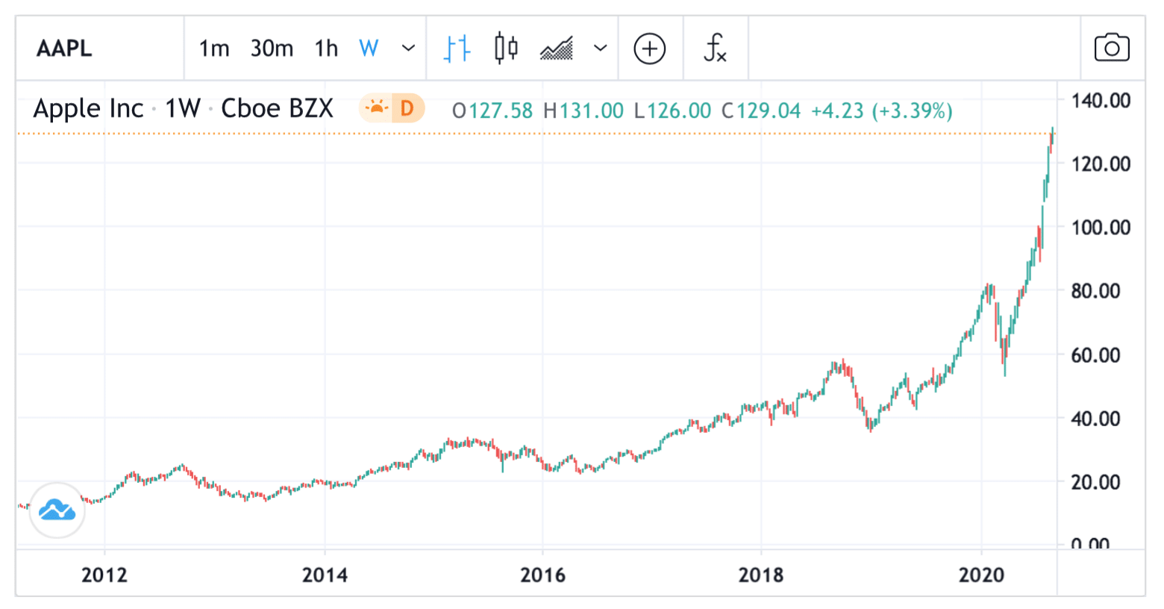
Task: Click the 2018 date axis label
Action: [x=763, y=575]
